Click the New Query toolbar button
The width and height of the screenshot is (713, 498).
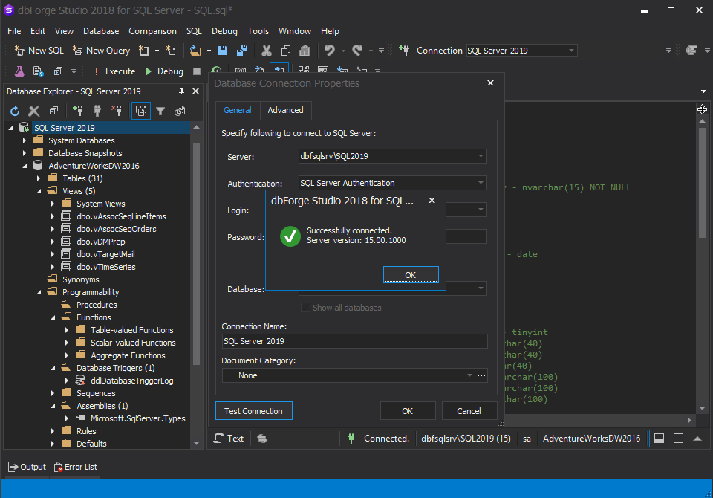pyautogui.click(x=102, y=51)
